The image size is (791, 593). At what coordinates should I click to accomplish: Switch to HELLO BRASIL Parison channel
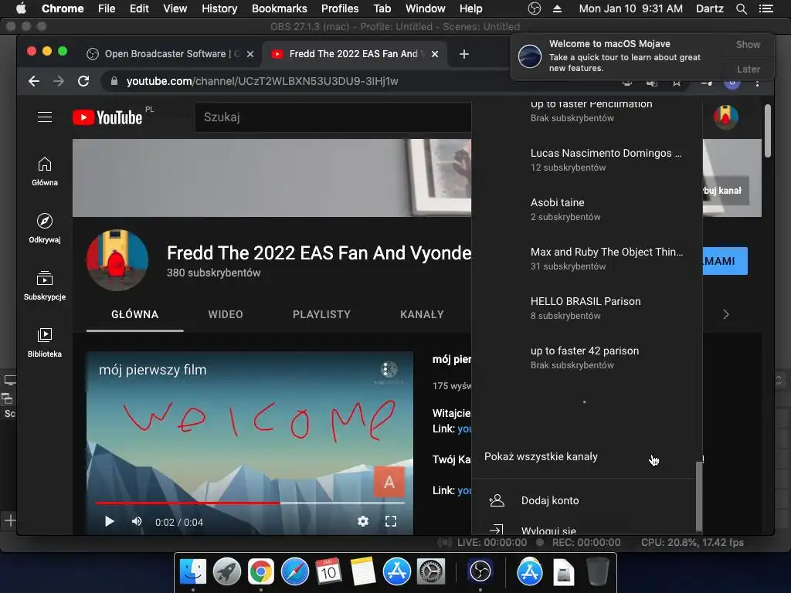click(x=587, y=308)
